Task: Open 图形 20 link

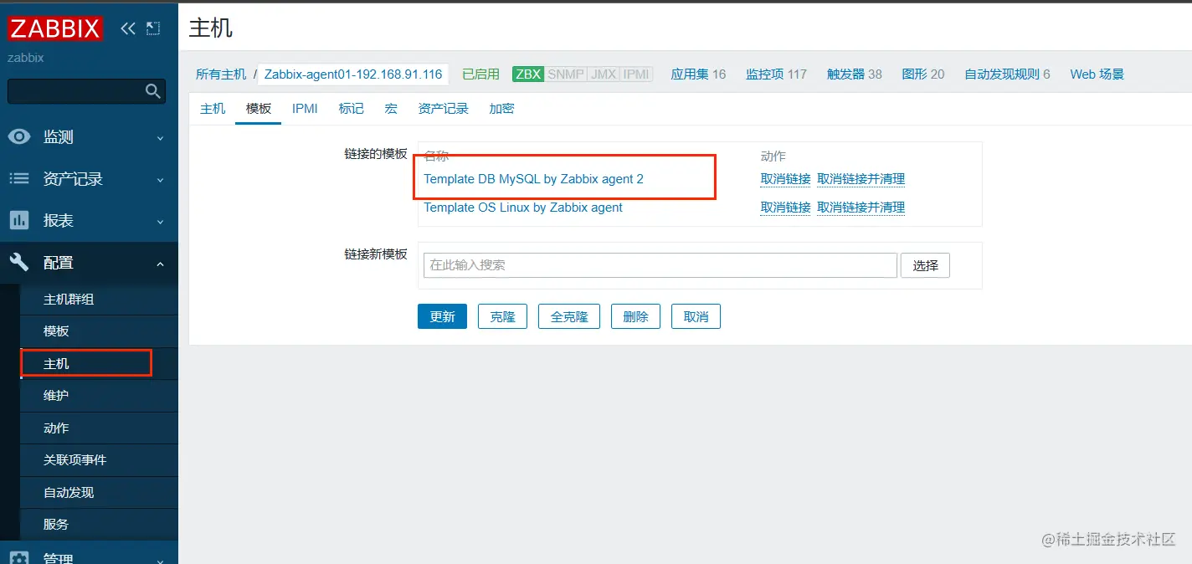Action: [x=923, y=74]
